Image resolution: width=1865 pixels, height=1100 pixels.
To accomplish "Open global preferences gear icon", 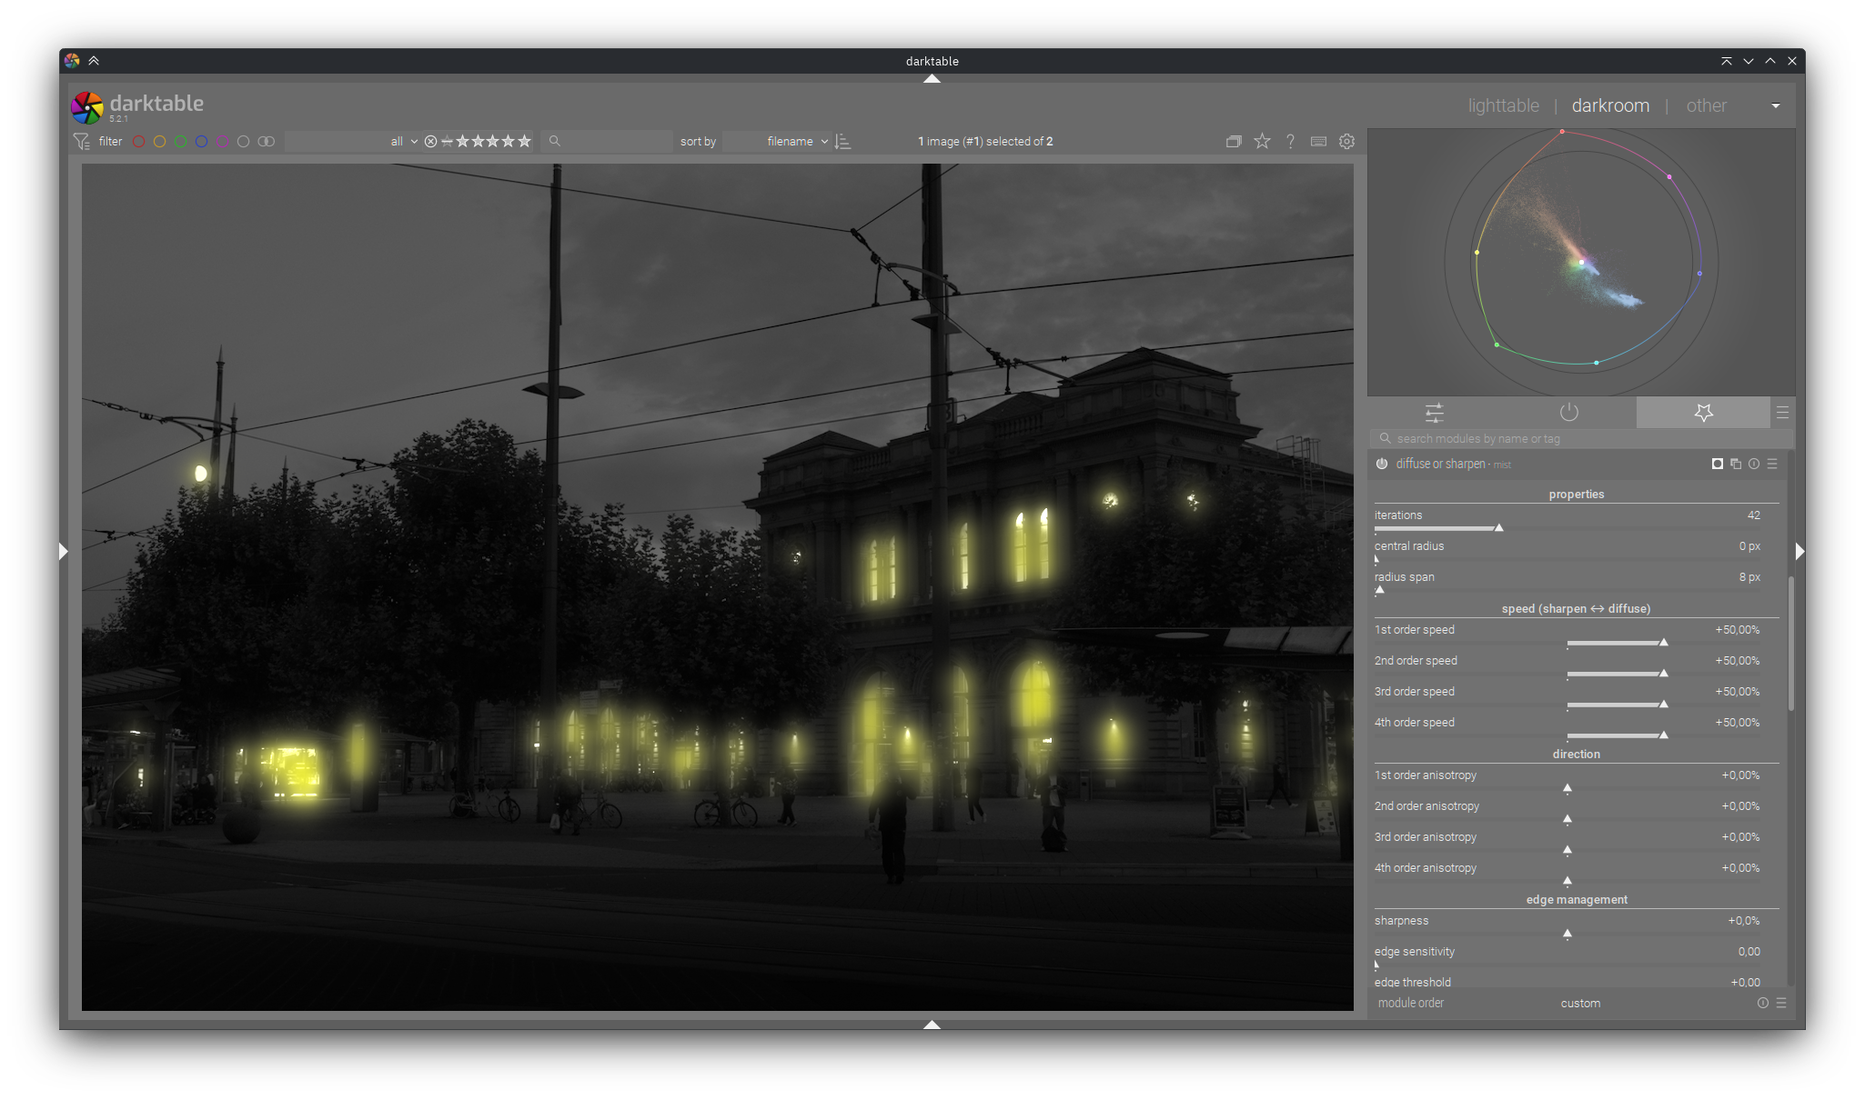I will 1346,142.
